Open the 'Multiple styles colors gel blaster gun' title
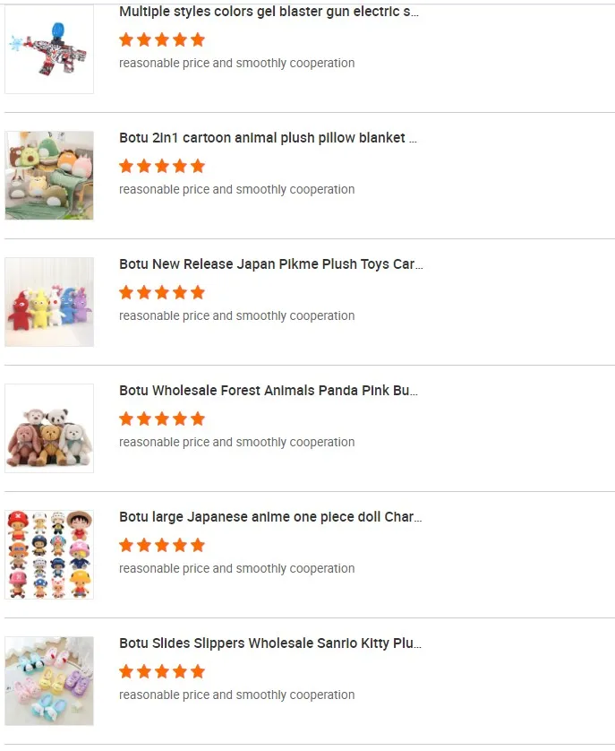 point(269,13)
